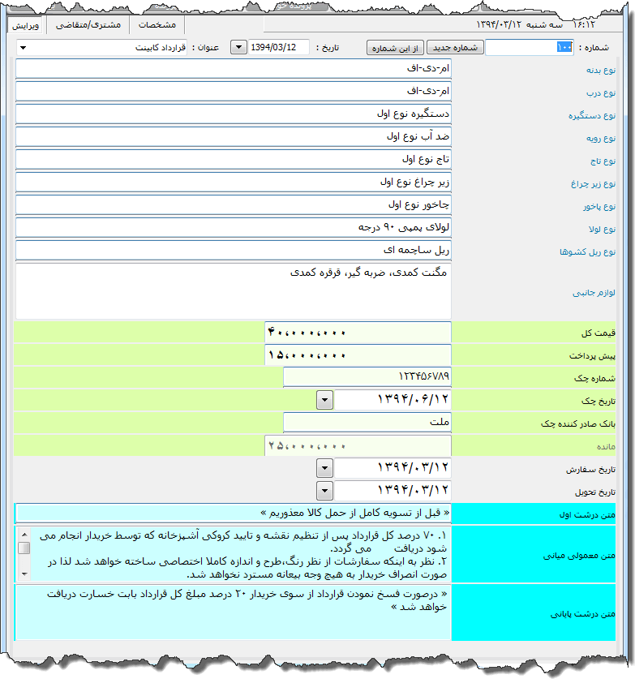
Task: Click the از این شماره button
Action: tap(395, 48)
